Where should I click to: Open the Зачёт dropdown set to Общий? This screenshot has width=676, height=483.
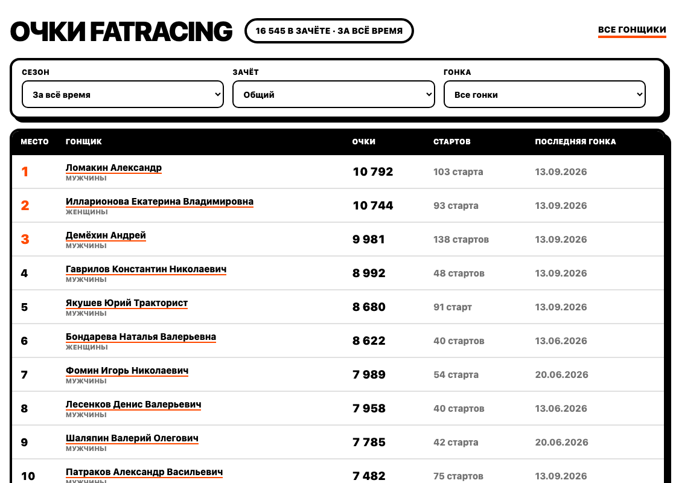(x=334, y=94)
